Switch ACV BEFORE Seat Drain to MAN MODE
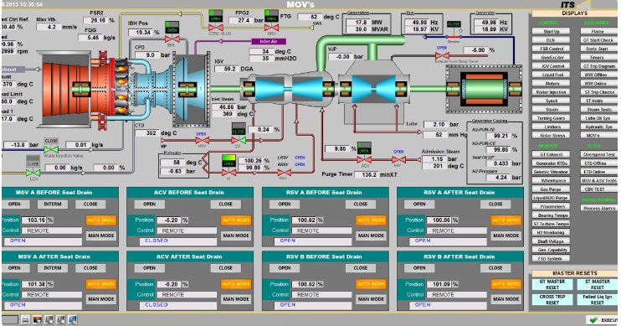Screen dimensions: 621x326 click(x=236, y=235)
